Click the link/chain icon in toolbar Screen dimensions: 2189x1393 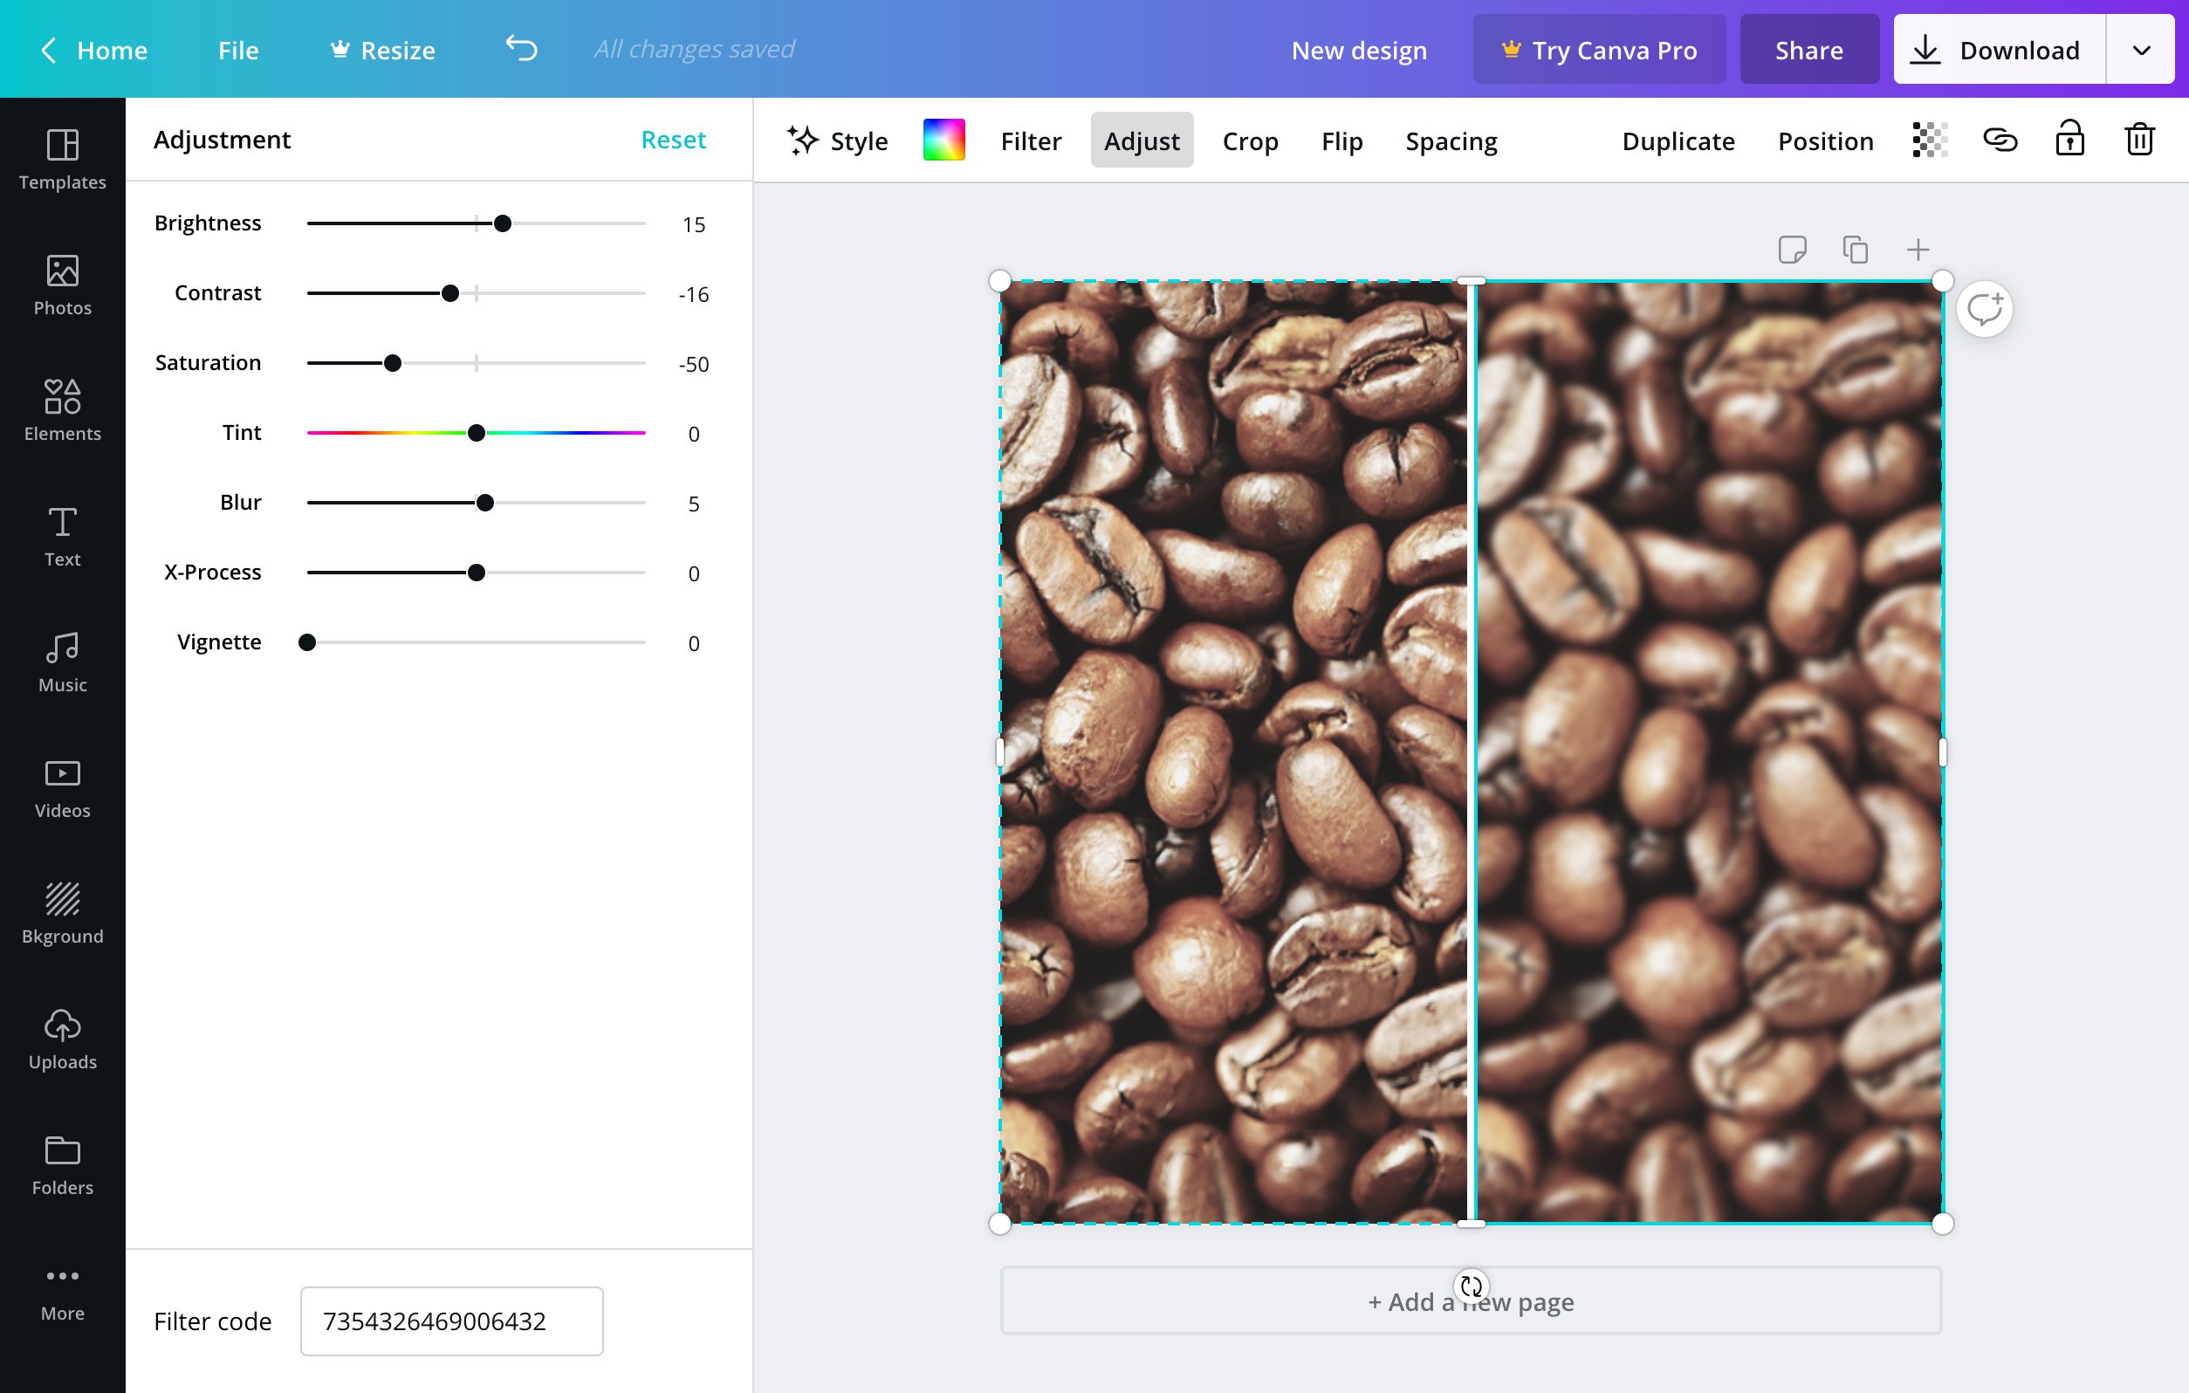(2000, 141)
